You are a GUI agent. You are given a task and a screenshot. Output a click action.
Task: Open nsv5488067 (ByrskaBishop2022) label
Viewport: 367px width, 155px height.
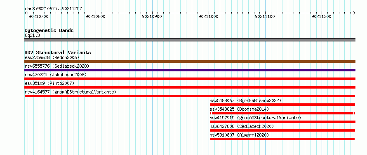[x=245, y=100]
